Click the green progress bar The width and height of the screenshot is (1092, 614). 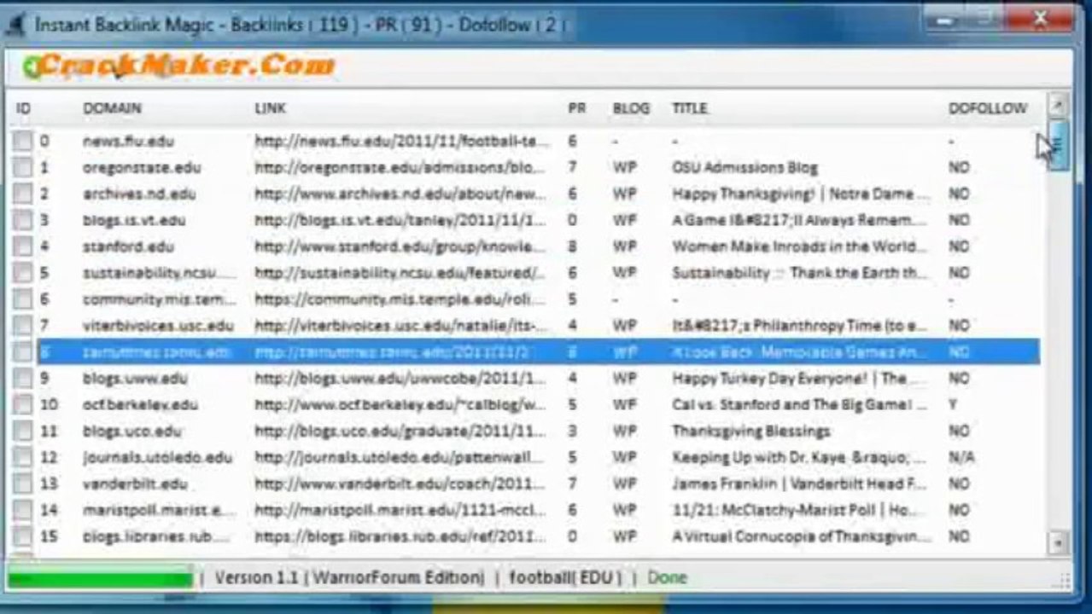coord(99,577)
